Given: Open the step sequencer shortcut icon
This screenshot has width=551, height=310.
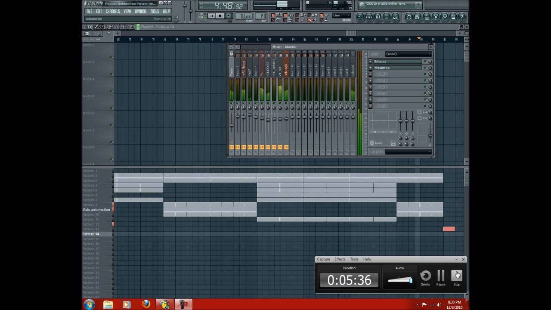Looking at the screenshot, I should 368,17.
